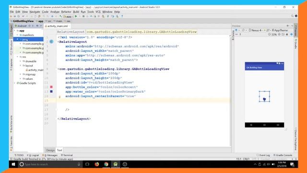Click the zoom to fit icon in Preview
307x173 pixels.
pyautogui.click(x=283, y=34)
